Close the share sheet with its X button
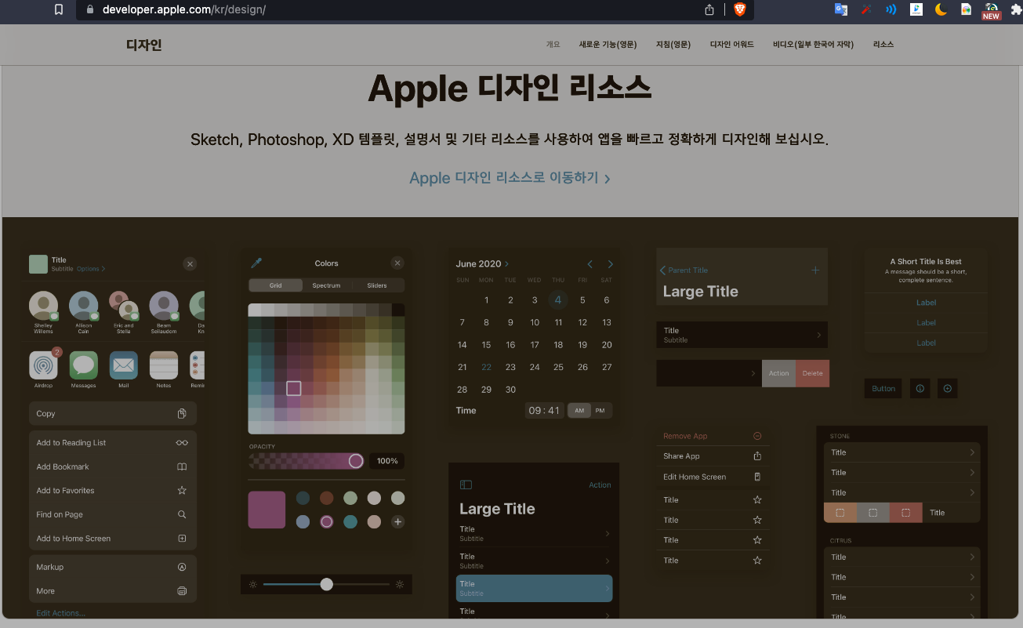Viewport: 1023px width, 628px height. [190, 264]
